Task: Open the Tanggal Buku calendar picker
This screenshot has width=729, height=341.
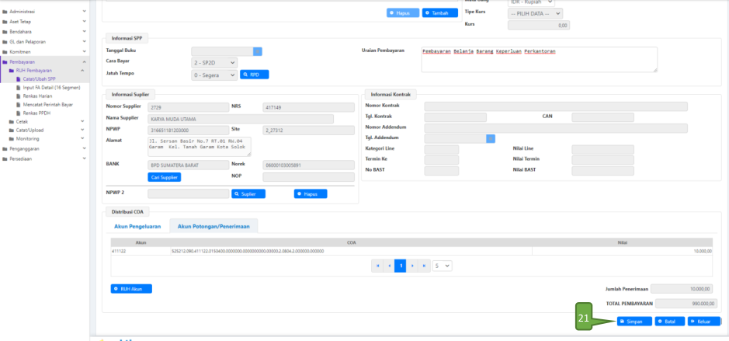Action: click(259, 51)
